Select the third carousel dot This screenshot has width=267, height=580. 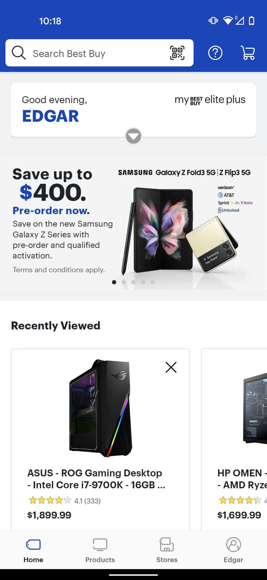coord(133,282)
